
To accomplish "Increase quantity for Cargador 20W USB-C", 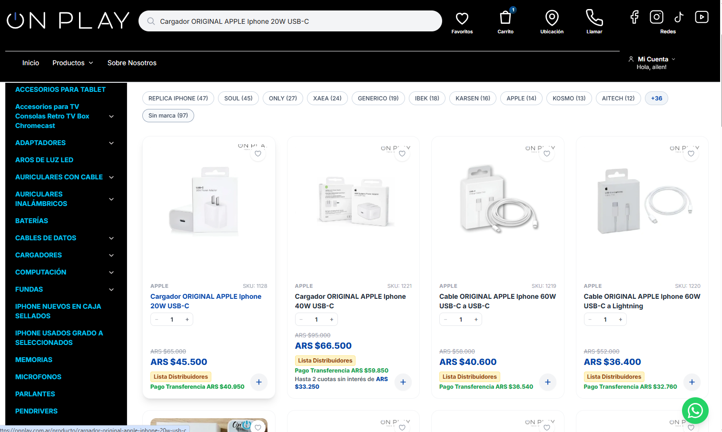I will click(x=187, y=320).
